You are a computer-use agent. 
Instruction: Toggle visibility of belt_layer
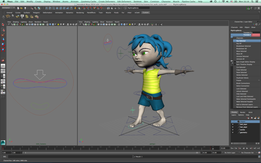click(233, 124)
